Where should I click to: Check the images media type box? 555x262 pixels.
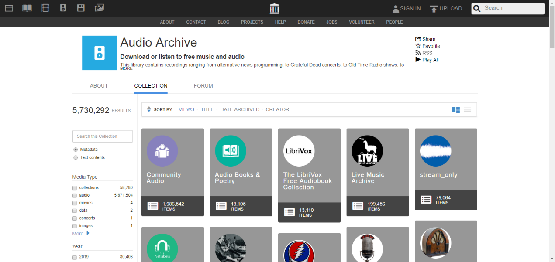pyautogui.click(x=75, y=226)
